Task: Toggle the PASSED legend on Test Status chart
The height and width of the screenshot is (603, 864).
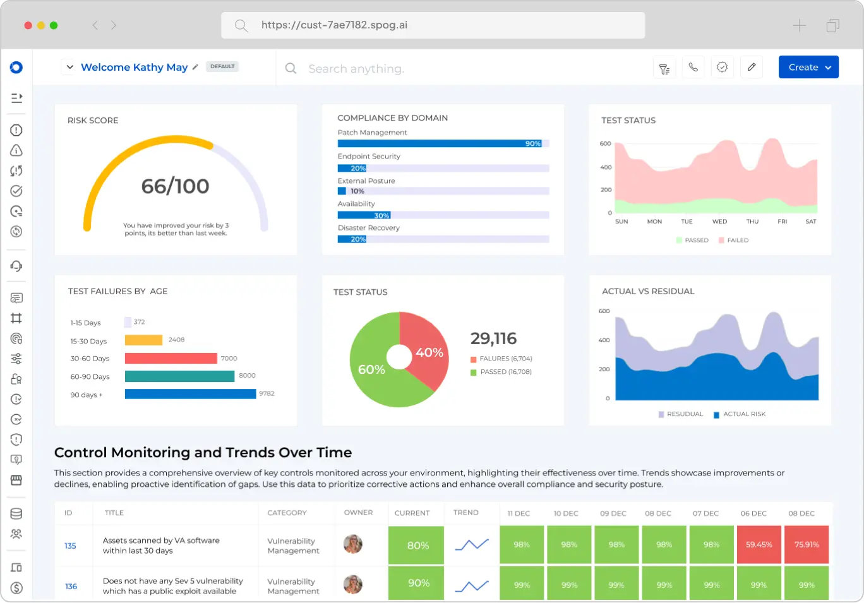Action: (693, 240)
